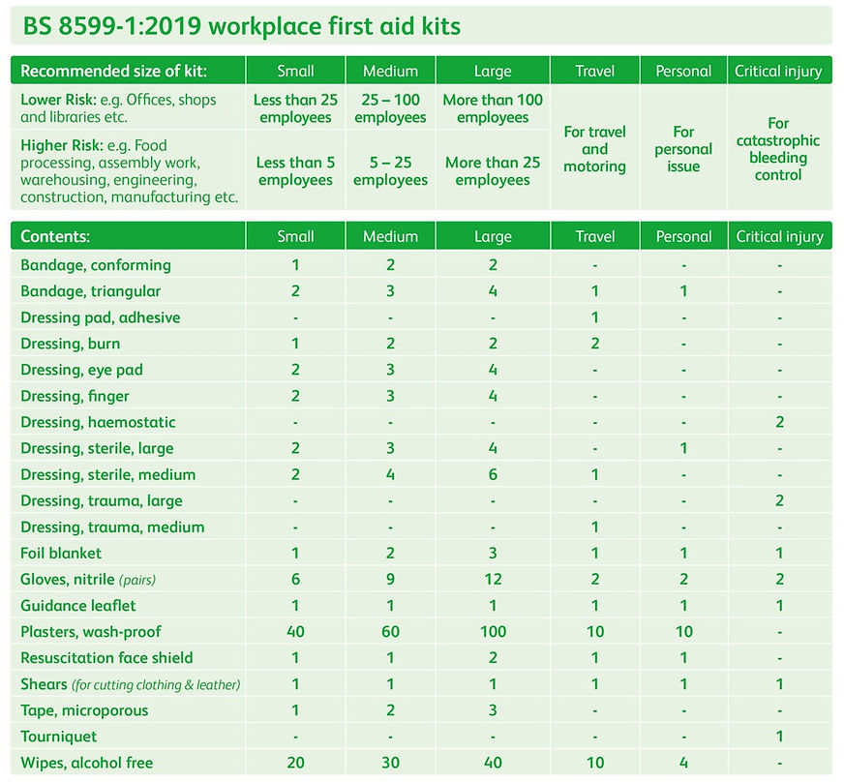Click the '12' value in Gloves row

point(493,580)
